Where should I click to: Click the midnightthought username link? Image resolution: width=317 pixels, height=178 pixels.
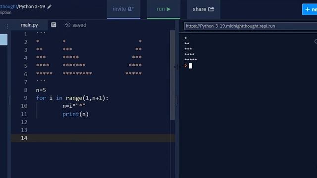click(8, 6)
